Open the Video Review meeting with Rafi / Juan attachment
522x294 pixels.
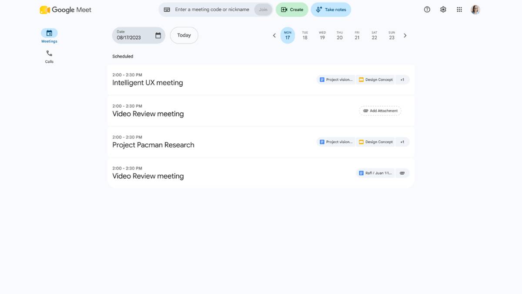coord(261,173)
